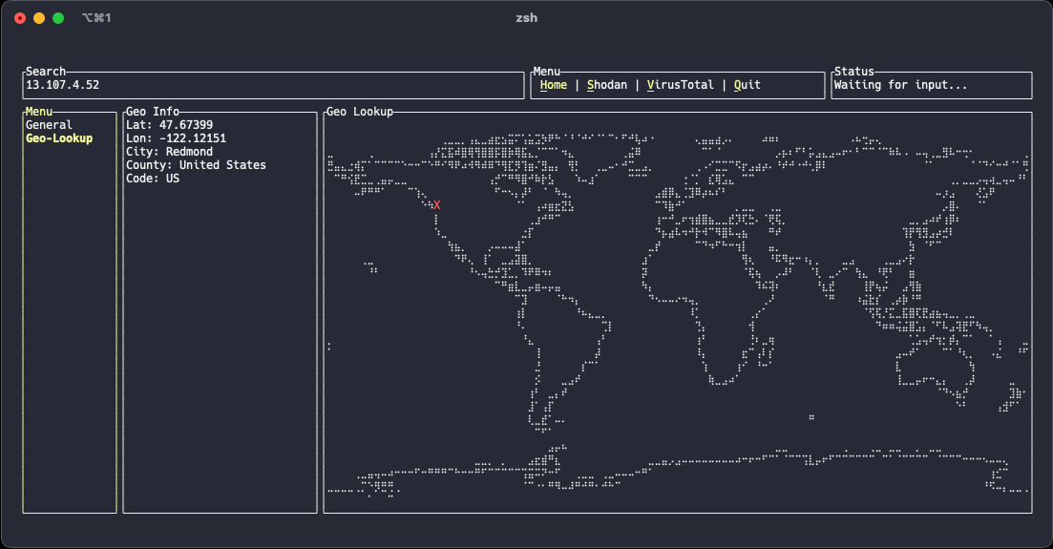Minimize the terminal with the yellow button

[x=39, y=18]
